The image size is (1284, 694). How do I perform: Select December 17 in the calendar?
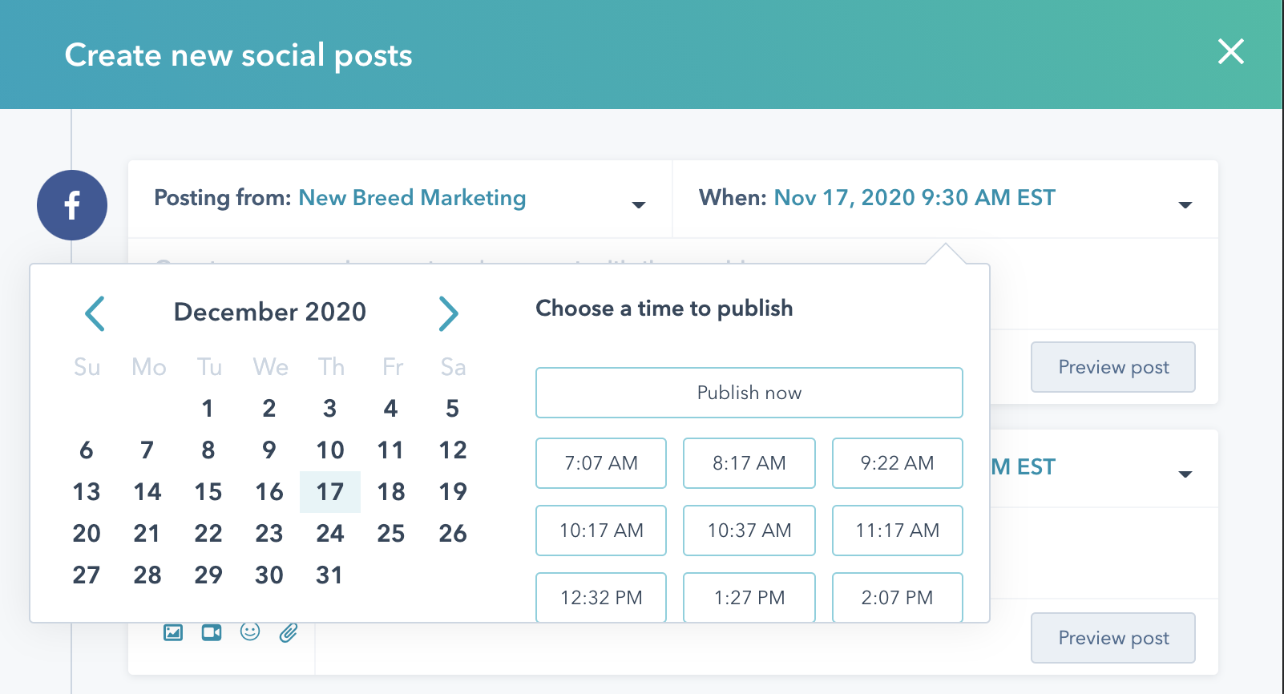coord(329,492)
